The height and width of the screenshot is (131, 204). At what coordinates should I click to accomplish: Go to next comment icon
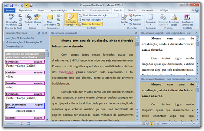point(59,24)
